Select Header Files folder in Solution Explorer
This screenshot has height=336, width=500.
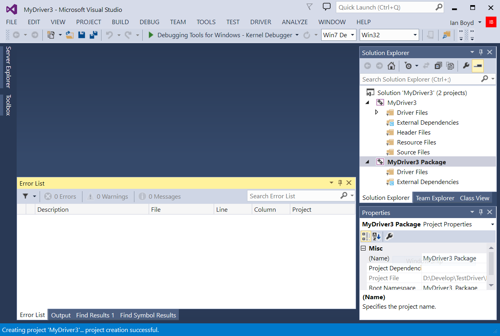[414, 132]
